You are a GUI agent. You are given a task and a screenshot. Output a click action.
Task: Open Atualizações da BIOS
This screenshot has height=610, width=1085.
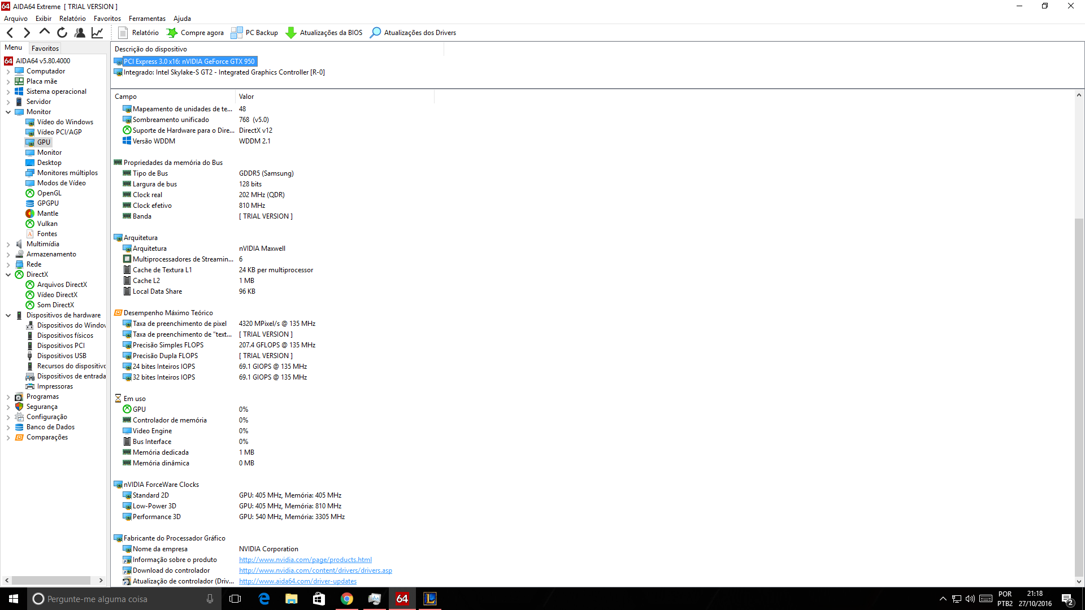tap(324, 33)
